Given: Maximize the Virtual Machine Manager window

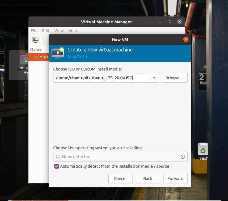Looking at the screenshot, I should (x=170, y=22).
